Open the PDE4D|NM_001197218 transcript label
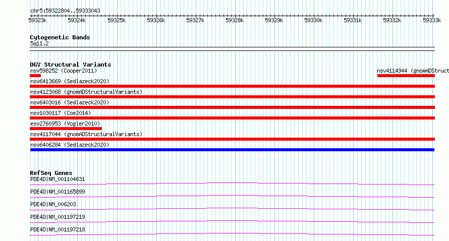The width and height of the screenshot is (449, 241). [x=58, y=229]
